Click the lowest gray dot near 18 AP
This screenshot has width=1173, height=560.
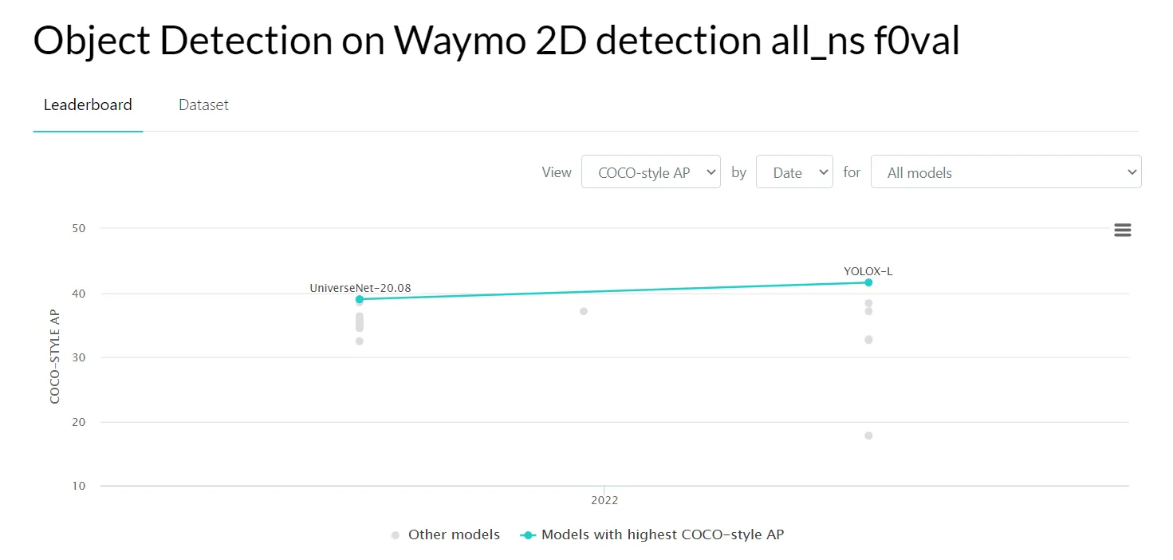click(x=868, y=436)
